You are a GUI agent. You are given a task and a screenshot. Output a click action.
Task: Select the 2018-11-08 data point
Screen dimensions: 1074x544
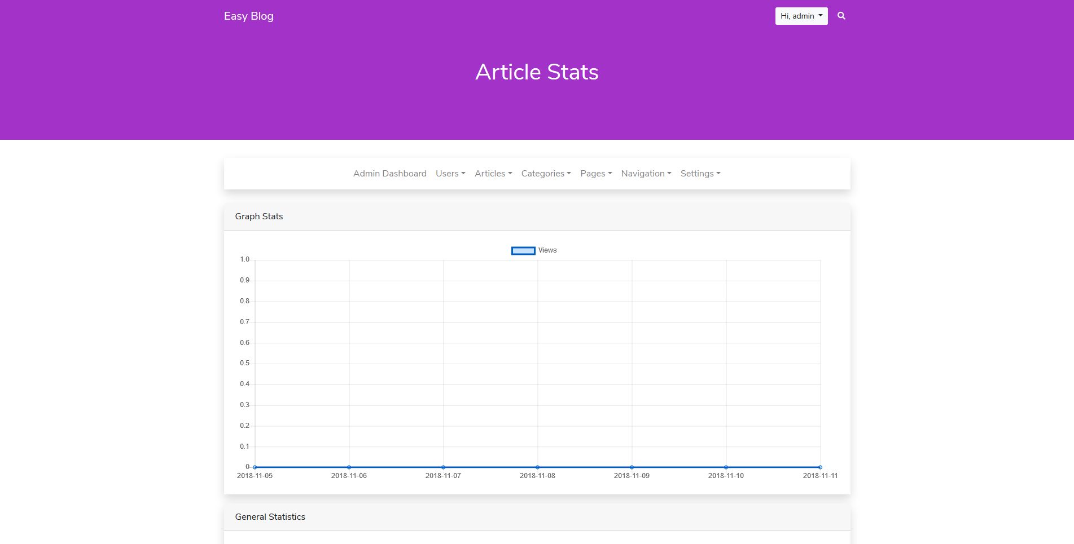(x=538, y=467)
